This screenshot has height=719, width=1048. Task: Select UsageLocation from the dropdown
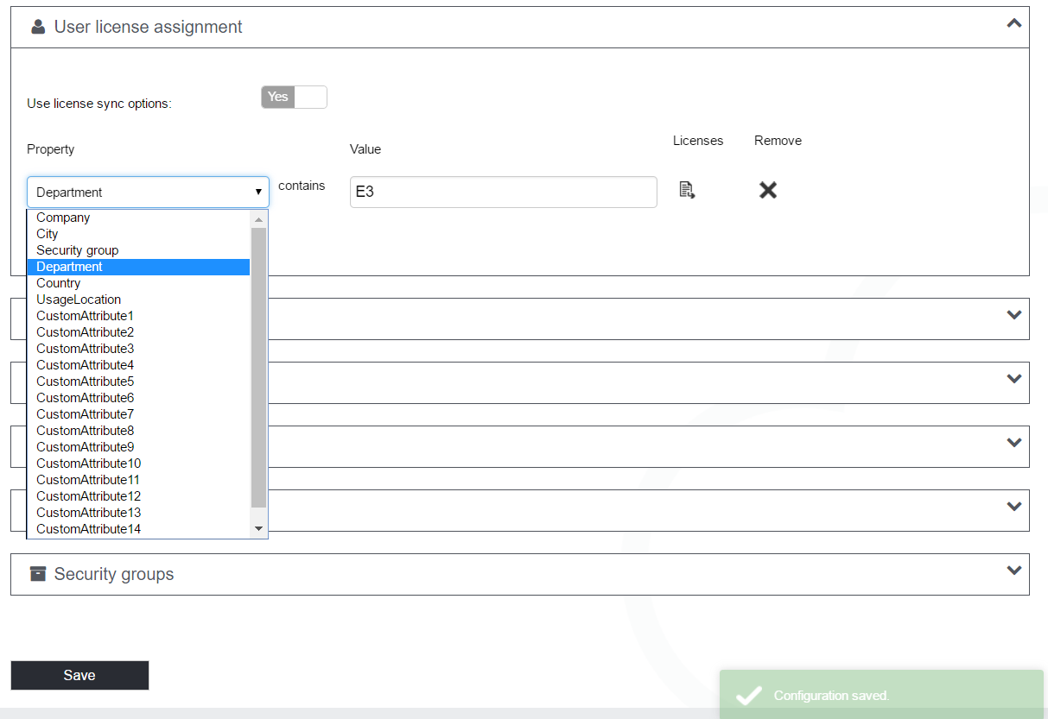click(x=79, y=300)
